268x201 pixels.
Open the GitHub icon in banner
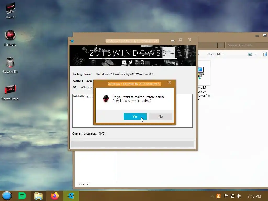pos(142,62)
